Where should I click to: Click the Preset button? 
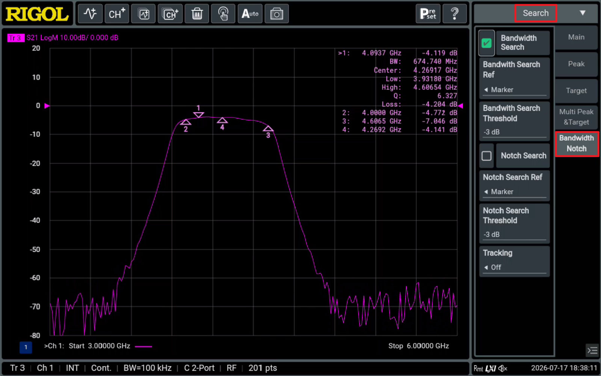pyautogui.click(x=428, y=14)
